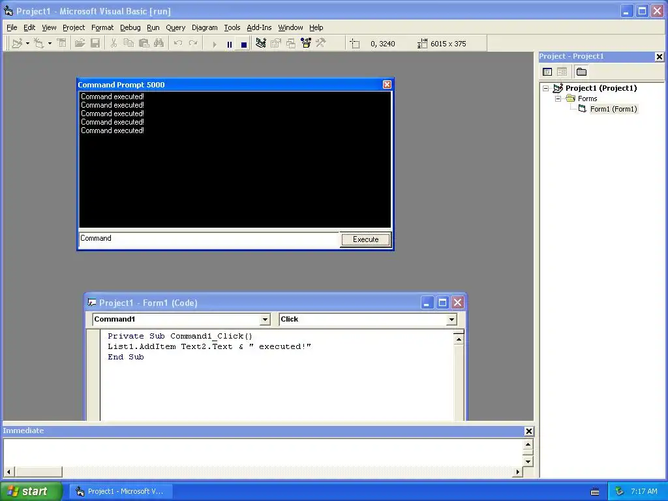The width and height of the screenshot is (668, 501).
Task: Collapse the Project1 (Project1) tree node
Action: [x=546, y=88]
